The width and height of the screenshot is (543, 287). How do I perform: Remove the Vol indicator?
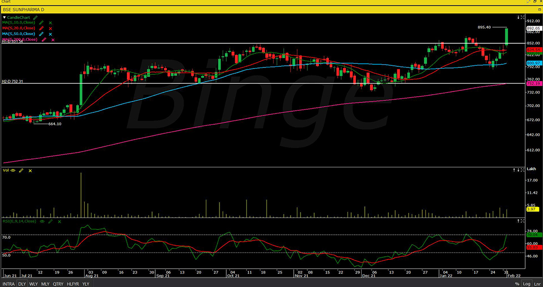[30, 170]
